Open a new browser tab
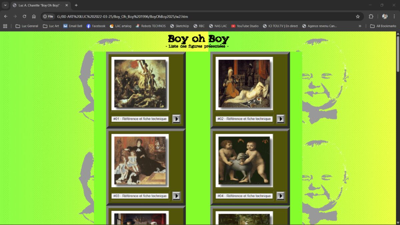 tap(76, 5)
